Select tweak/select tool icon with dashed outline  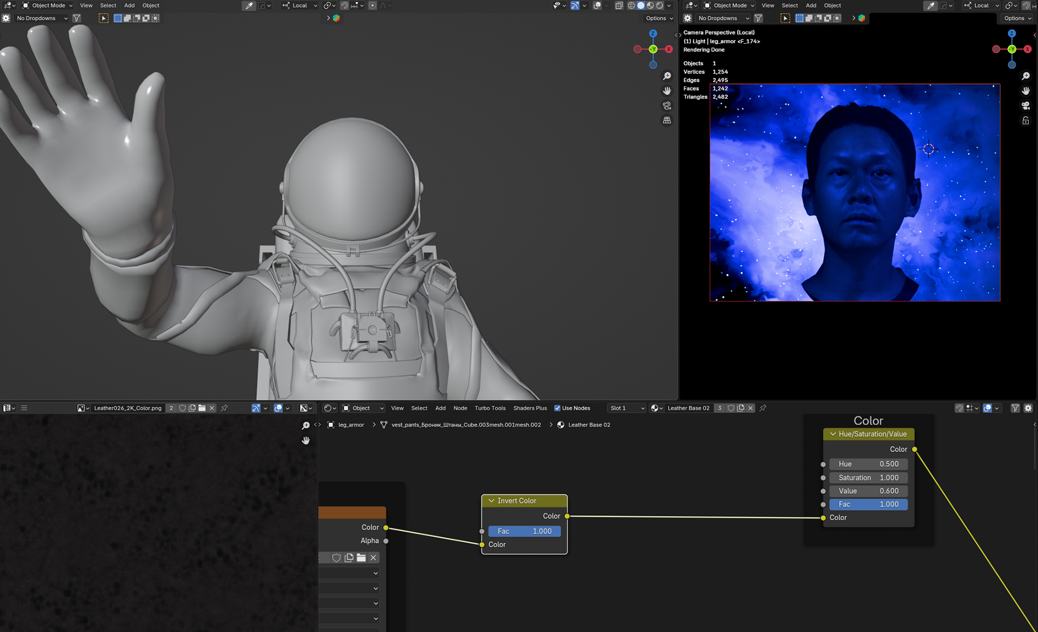point(103,18)
